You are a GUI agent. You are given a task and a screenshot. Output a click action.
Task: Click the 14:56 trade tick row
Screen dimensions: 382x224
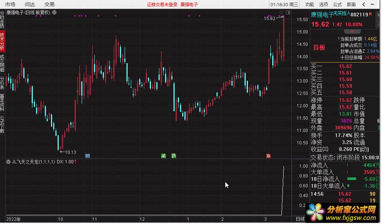pyautogui.click(x=344, y=194)
